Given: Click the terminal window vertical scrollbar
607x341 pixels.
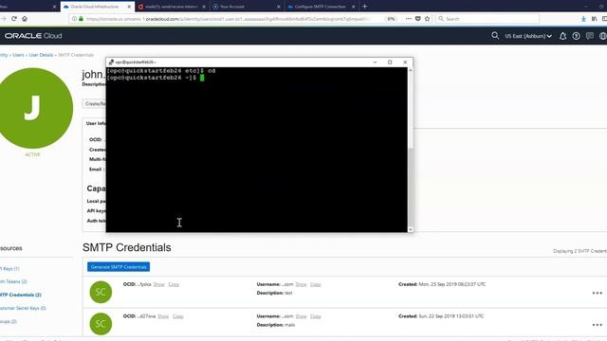Looking at the screenshot, I should pos(411,150).
